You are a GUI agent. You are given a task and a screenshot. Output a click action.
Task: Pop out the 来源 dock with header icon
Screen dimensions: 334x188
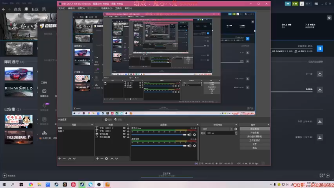pyautogui.click(x=128, y=124)
